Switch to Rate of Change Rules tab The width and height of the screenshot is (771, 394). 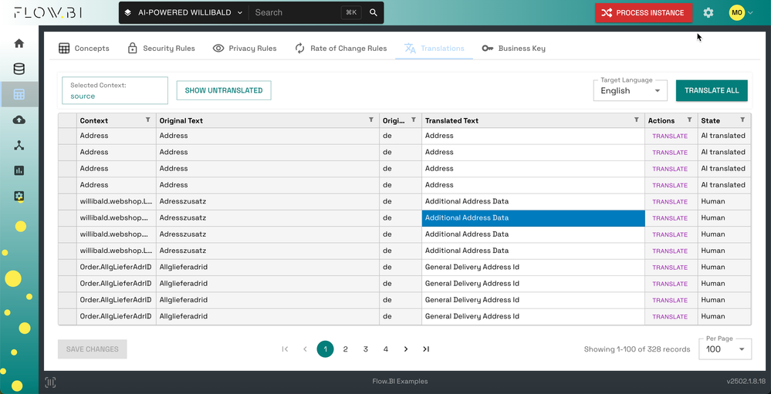click(341, 48)
